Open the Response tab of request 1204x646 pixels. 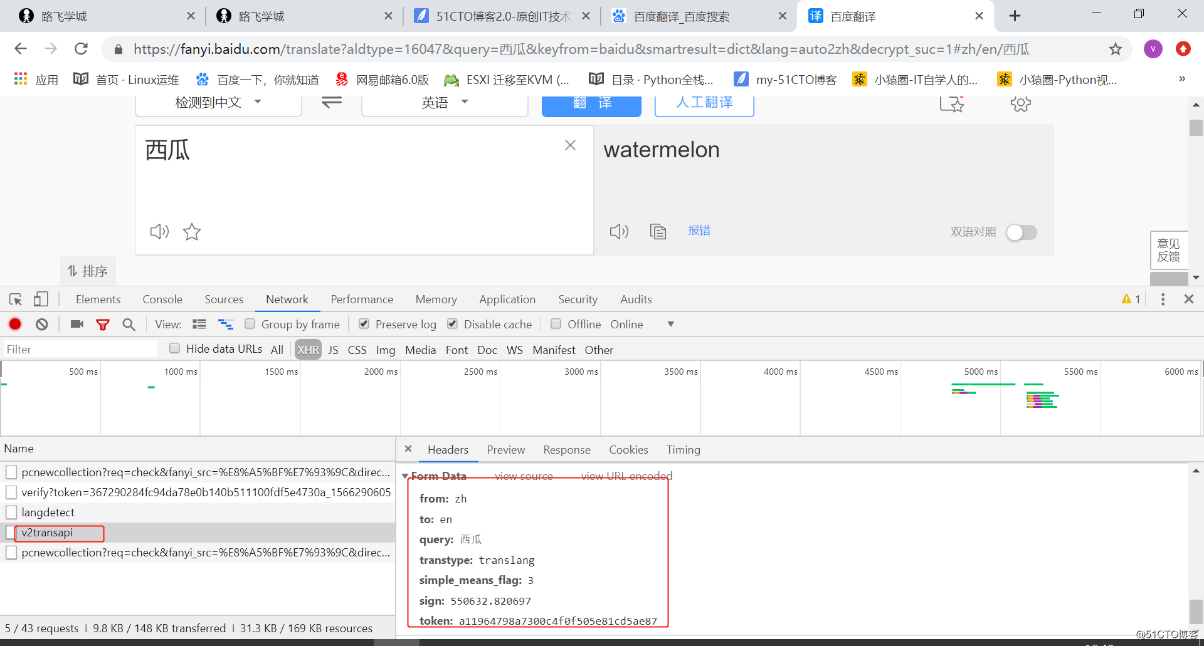567,450
